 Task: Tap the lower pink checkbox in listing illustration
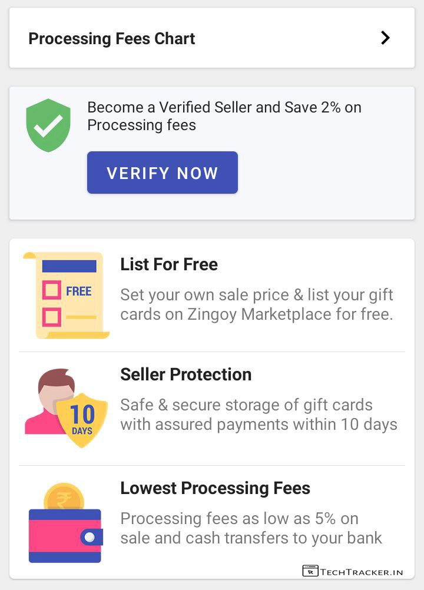52,317
